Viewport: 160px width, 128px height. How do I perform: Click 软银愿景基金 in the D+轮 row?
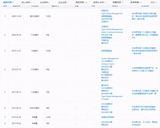pos(107,51)
